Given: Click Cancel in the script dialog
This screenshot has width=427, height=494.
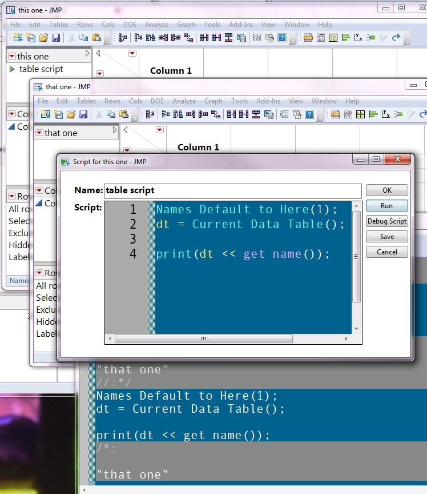Looking at the screenshot, I should pos(387,252).
